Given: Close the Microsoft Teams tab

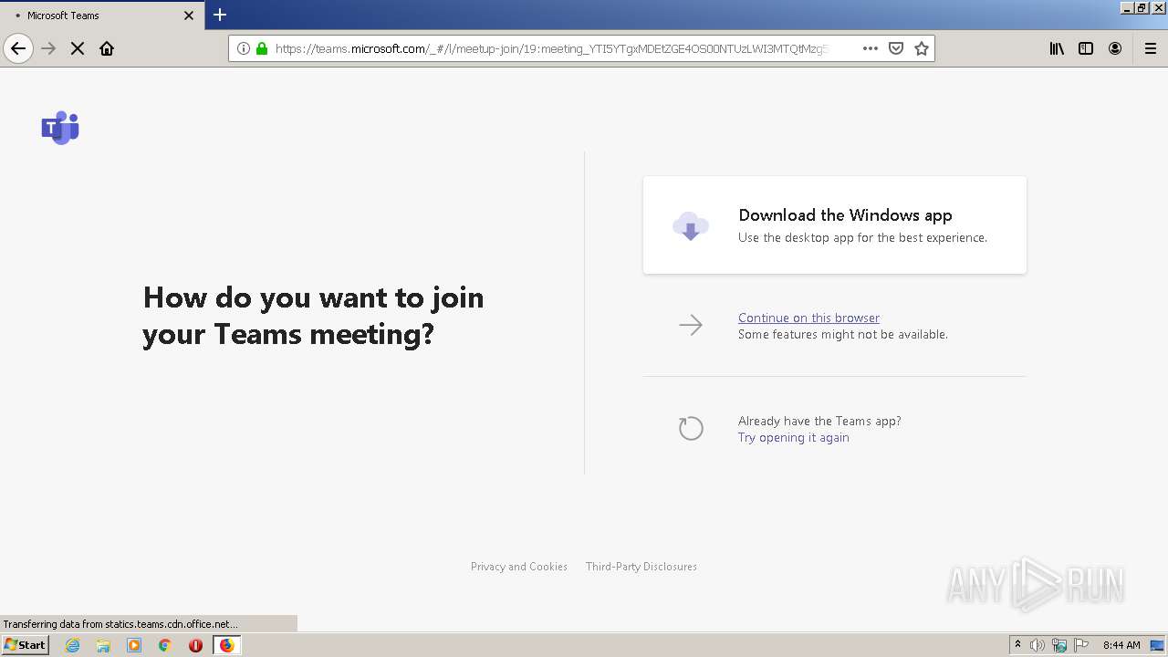Looking at the screenshot, I should (x=189, y=16).
